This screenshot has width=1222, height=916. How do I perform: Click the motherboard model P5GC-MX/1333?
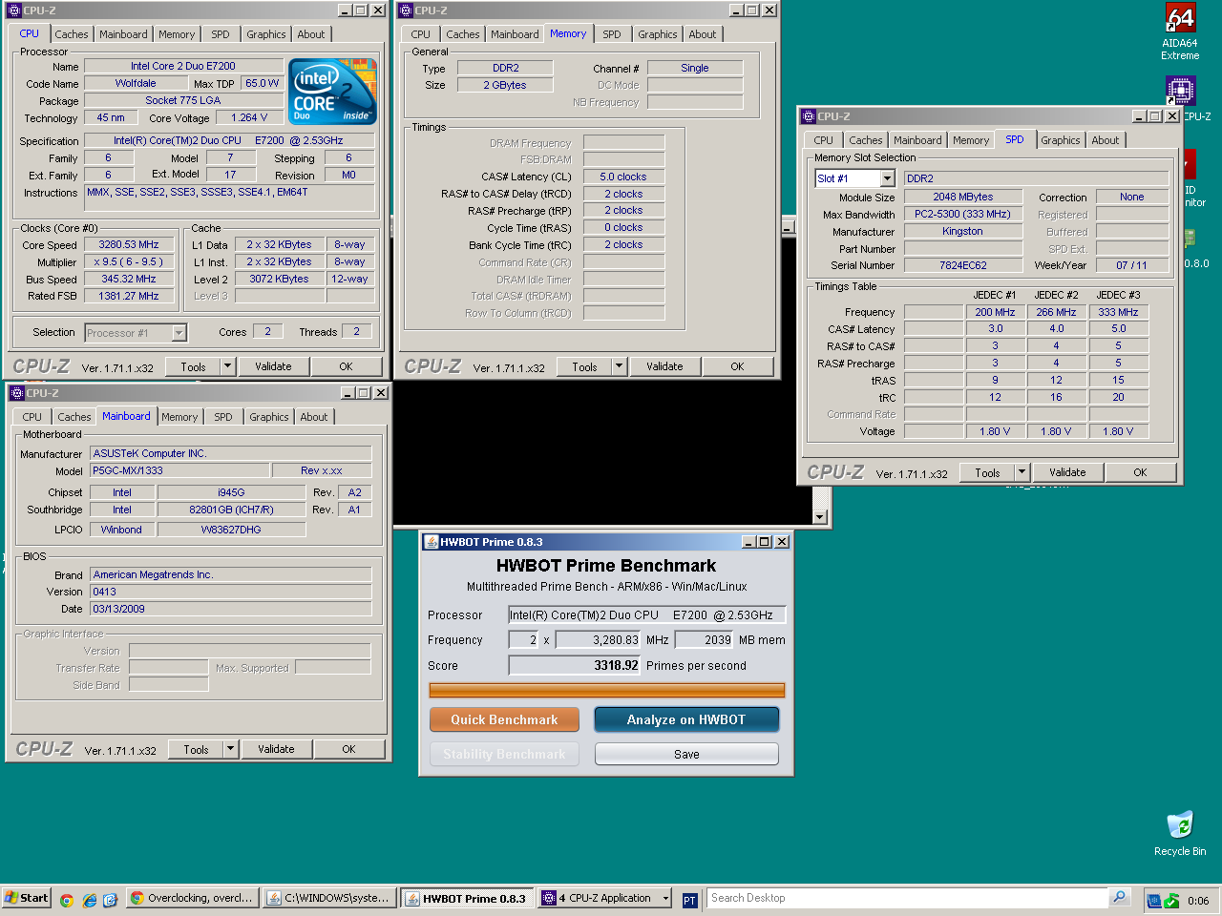point(179,470)
